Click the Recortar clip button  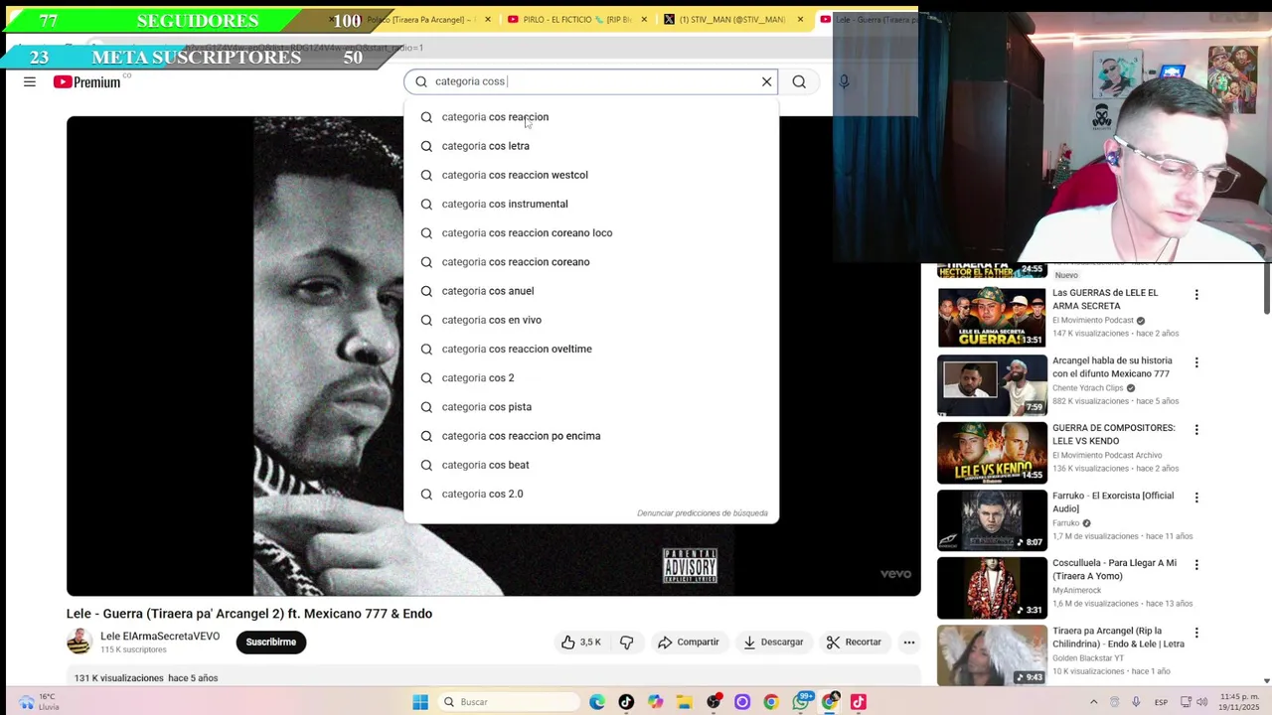854,642
